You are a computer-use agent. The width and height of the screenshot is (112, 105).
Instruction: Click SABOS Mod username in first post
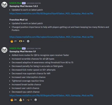pyautogui.click(x=15, y=3)
